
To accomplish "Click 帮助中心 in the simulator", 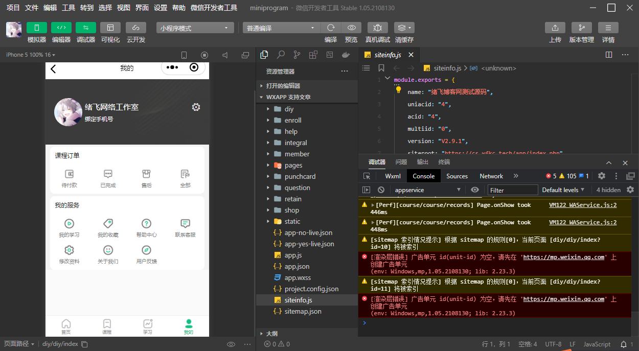I will tap(146, 228).
